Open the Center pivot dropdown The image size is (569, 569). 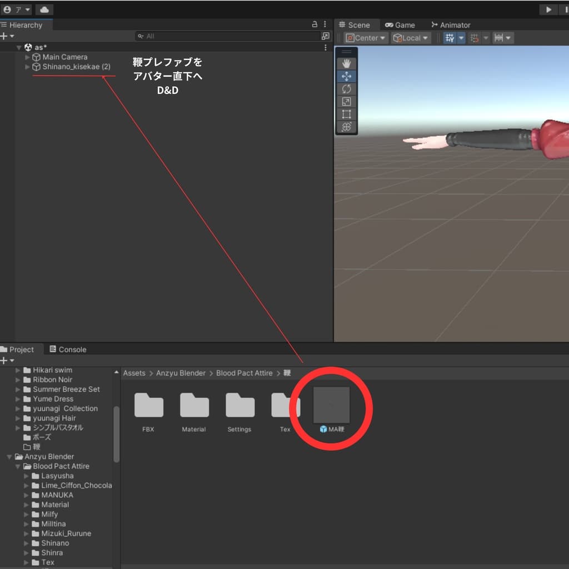coord(365,38)
